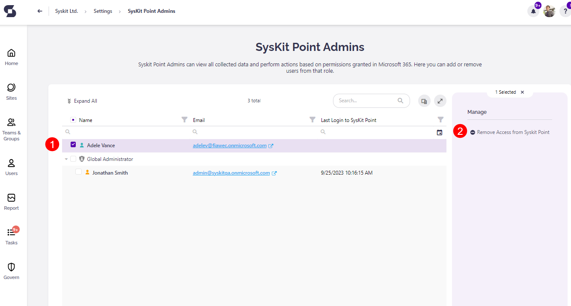Toggle the select-all checkbox in Name header
The image size is (571, 306).
pyautogui.click(x=73, y=120)
